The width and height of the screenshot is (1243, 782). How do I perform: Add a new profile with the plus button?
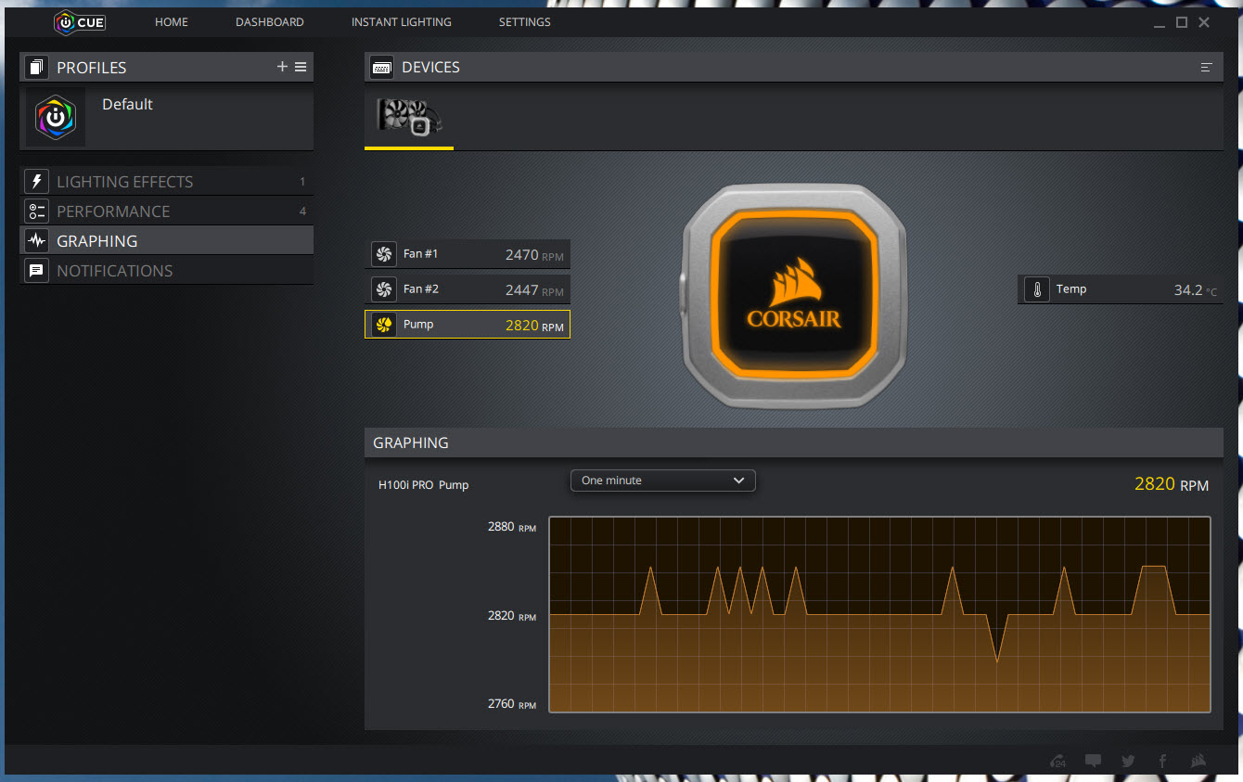[x=282, y=67]
